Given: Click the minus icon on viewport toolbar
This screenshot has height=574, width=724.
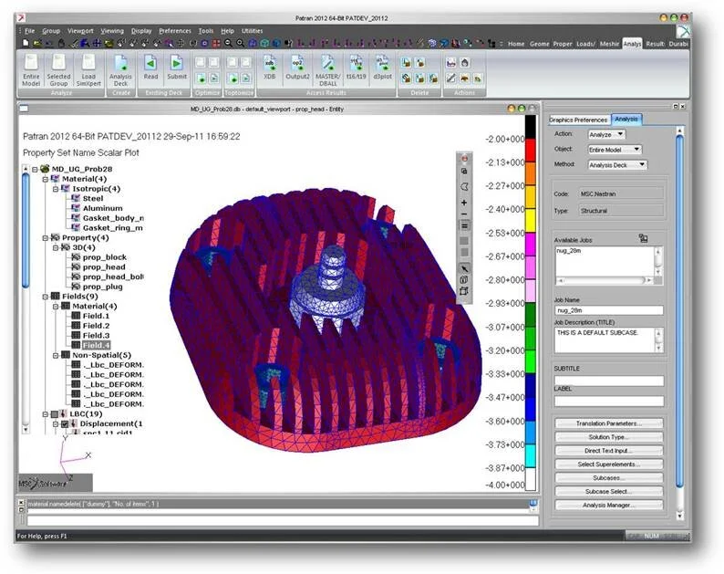Looking at the screenshot, I should pyautogui.click(x=464, y=214).
